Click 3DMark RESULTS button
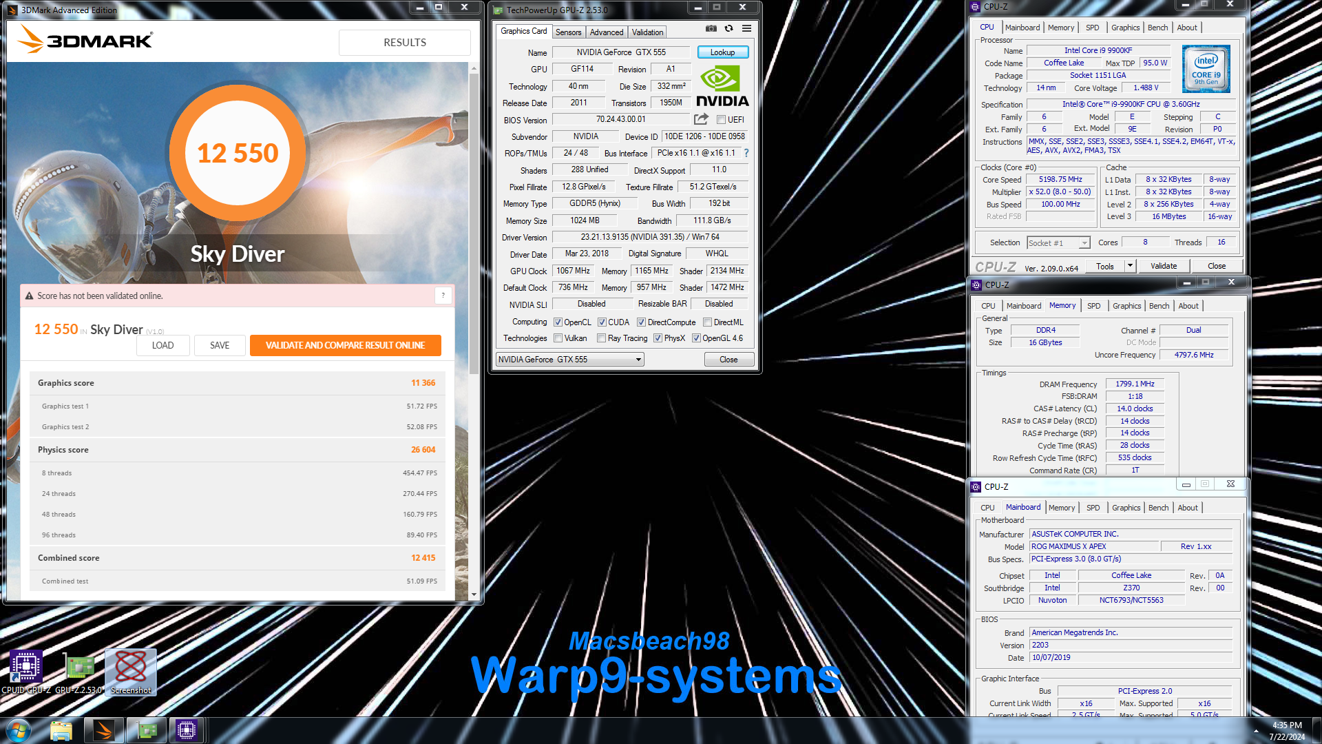1322x744 pixels. coord(405,43)
